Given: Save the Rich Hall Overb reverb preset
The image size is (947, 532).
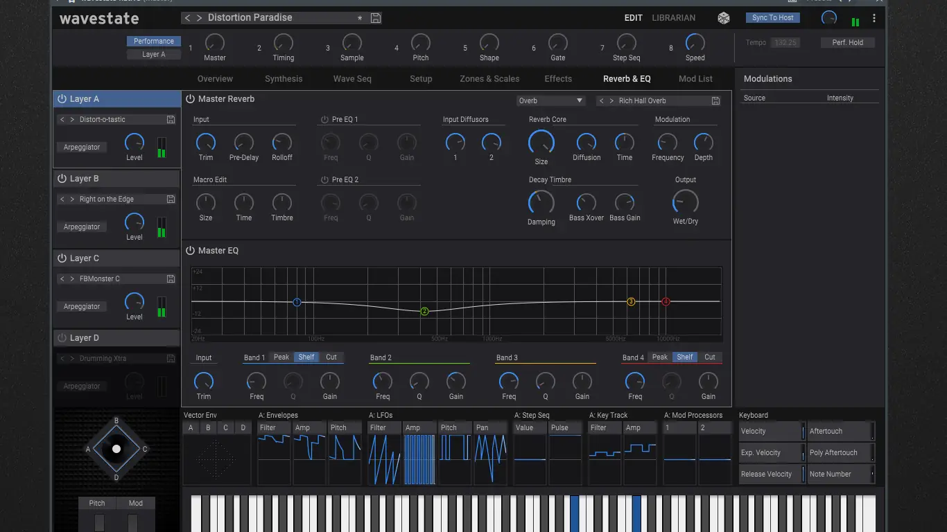Looking at the screenshot, I should pyautogui.click(x=715, y=101).
